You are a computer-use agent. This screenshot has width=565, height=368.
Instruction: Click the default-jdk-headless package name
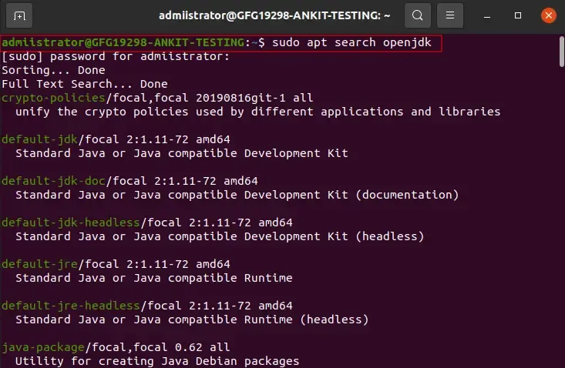pos(69,222)
